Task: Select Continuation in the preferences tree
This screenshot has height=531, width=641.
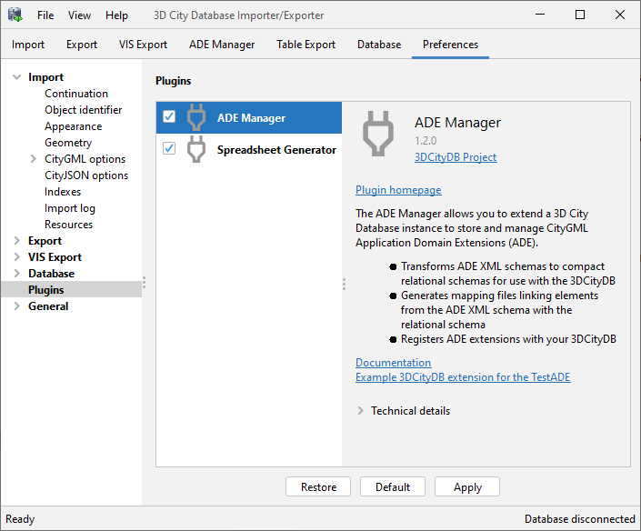Action: [x=76, y=94]
